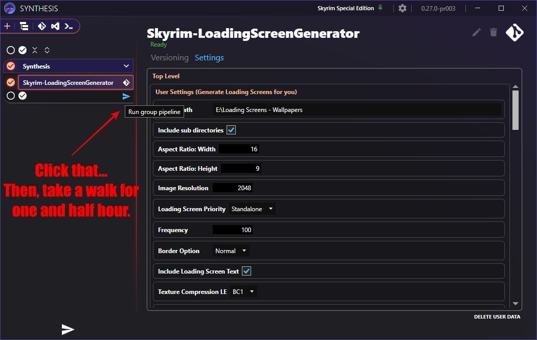
Task: Add an external program patcher via terminal icon
Action: 69,27
